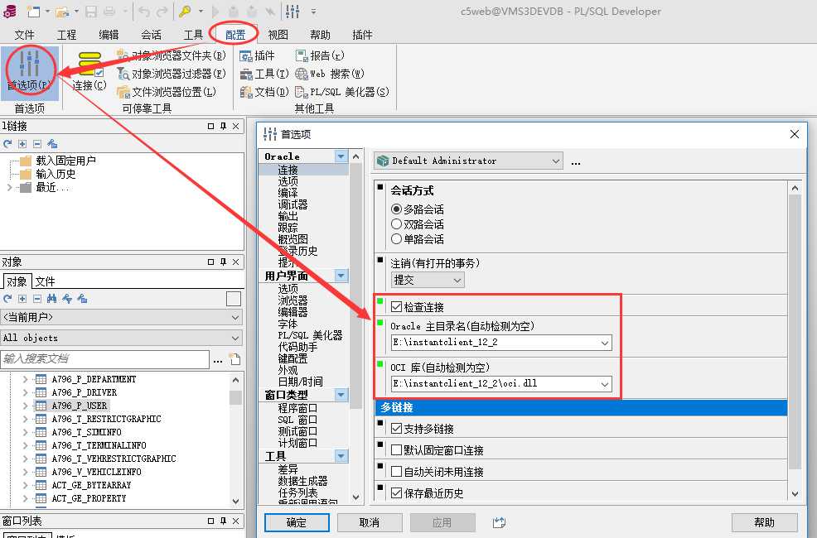
Task: Open 报告(r) configuration in the ribbon
Action: (x=320, y=55)
